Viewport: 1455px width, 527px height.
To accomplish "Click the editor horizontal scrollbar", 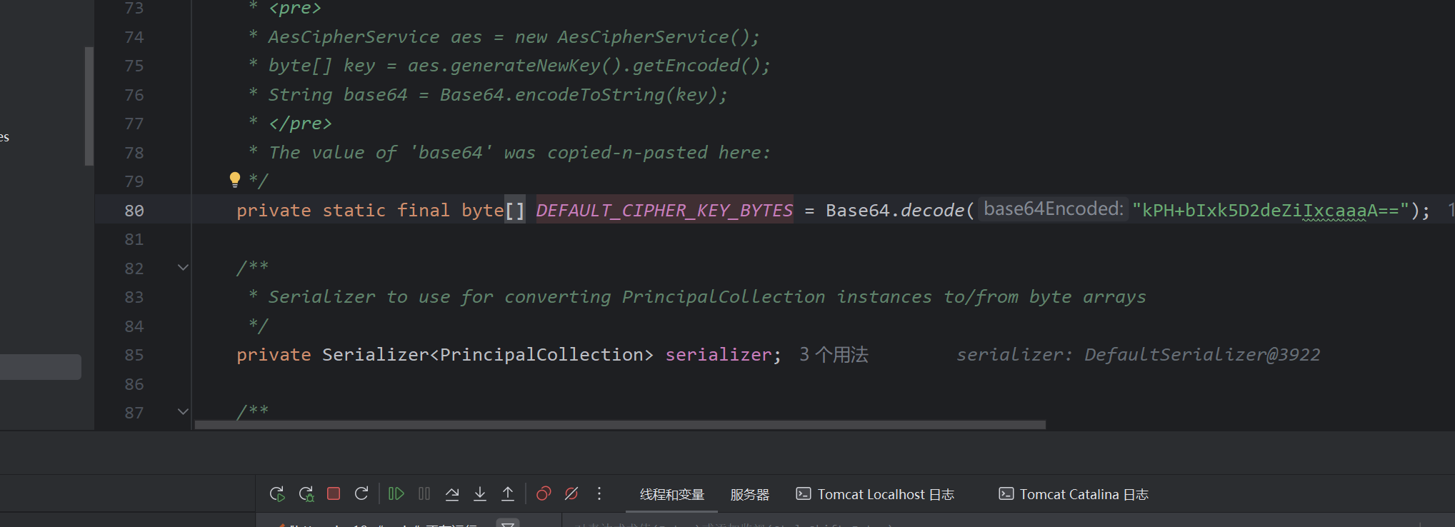I will pyautogui.click(x=620, y=425).
